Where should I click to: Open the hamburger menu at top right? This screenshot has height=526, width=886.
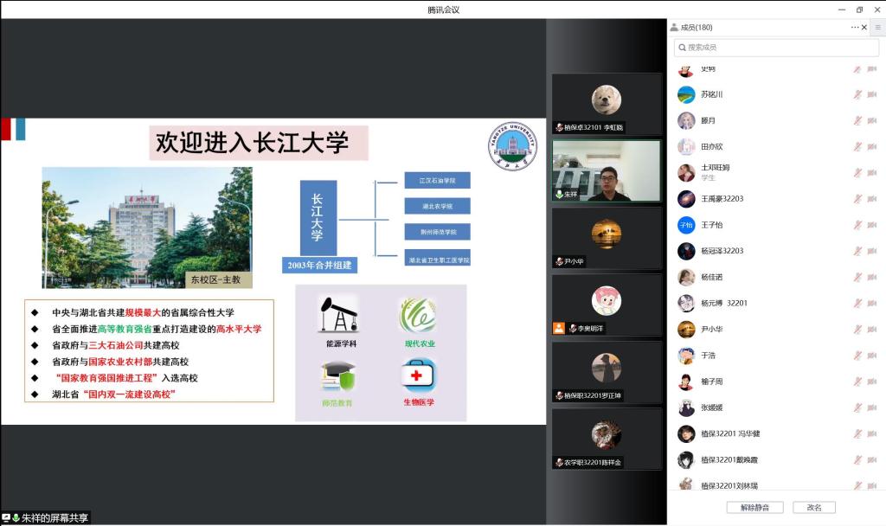(x=877, y=28)
